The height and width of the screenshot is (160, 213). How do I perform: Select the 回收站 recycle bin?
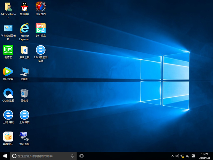[24, 93]
